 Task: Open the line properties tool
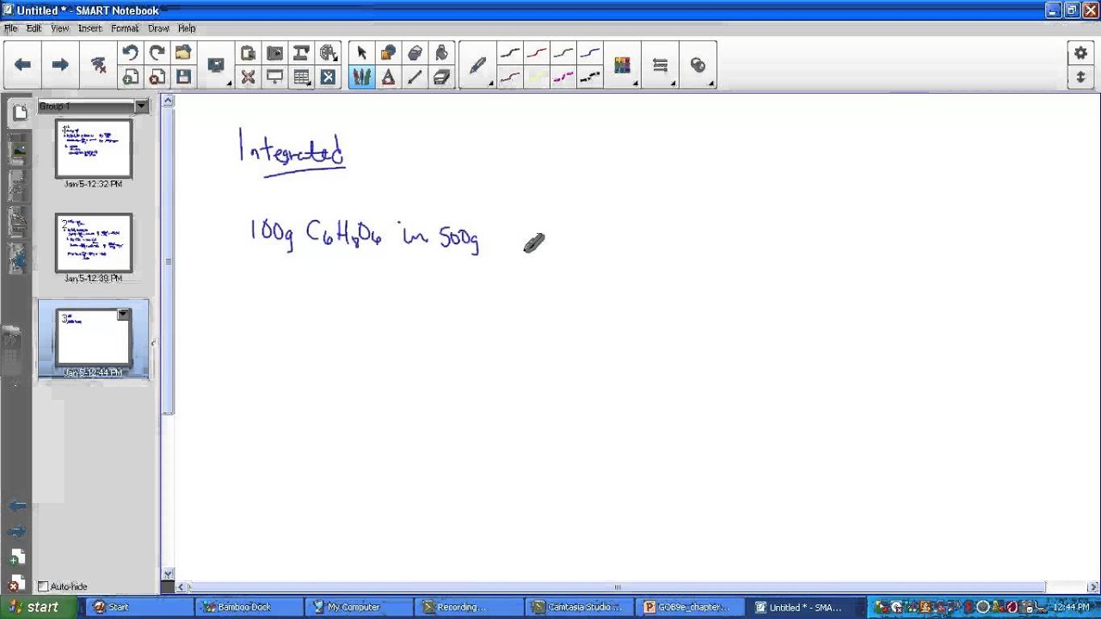pyautogui.click(x=660, y=65)
